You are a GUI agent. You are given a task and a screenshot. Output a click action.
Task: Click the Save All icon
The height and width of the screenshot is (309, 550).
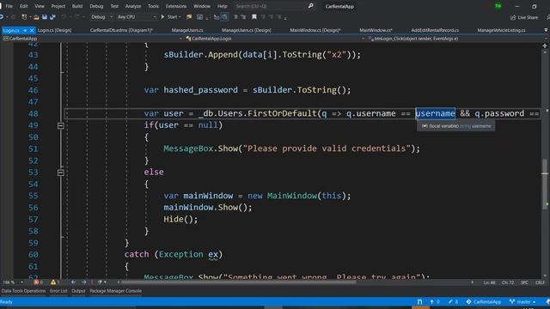[x=52, y=17]
